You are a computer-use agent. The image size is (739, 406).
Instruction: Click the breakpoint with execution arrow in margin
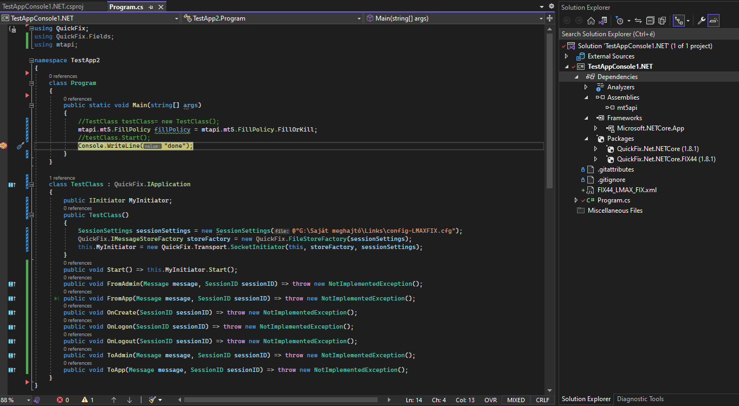point(4,146)
